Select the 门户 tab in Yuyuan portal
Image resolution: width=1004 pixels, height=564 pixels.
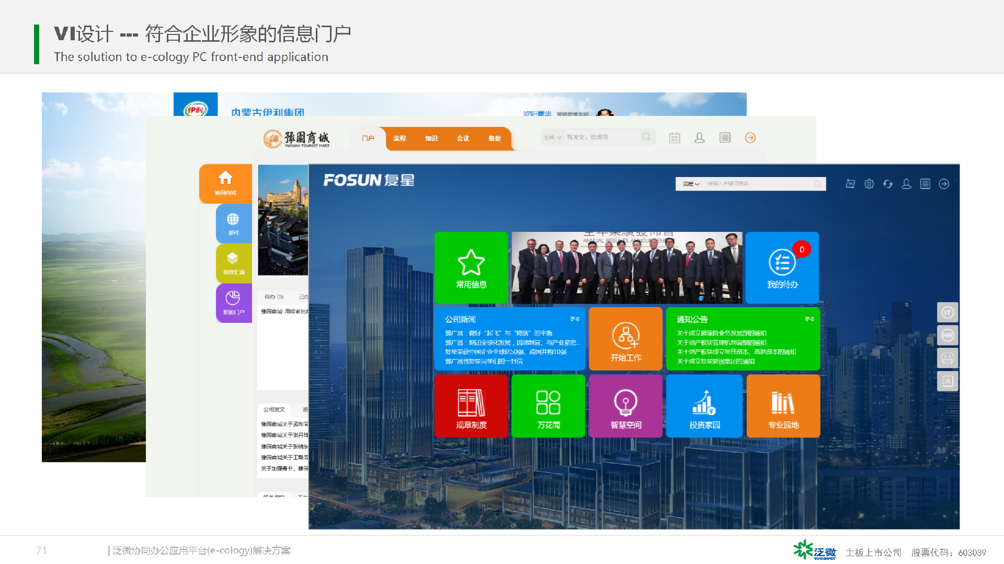(x=368, y=138)
